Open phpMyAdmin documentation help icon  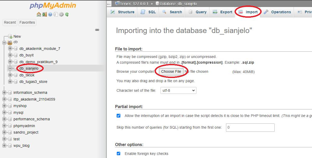pyautogui.click(x=50, y=15)
